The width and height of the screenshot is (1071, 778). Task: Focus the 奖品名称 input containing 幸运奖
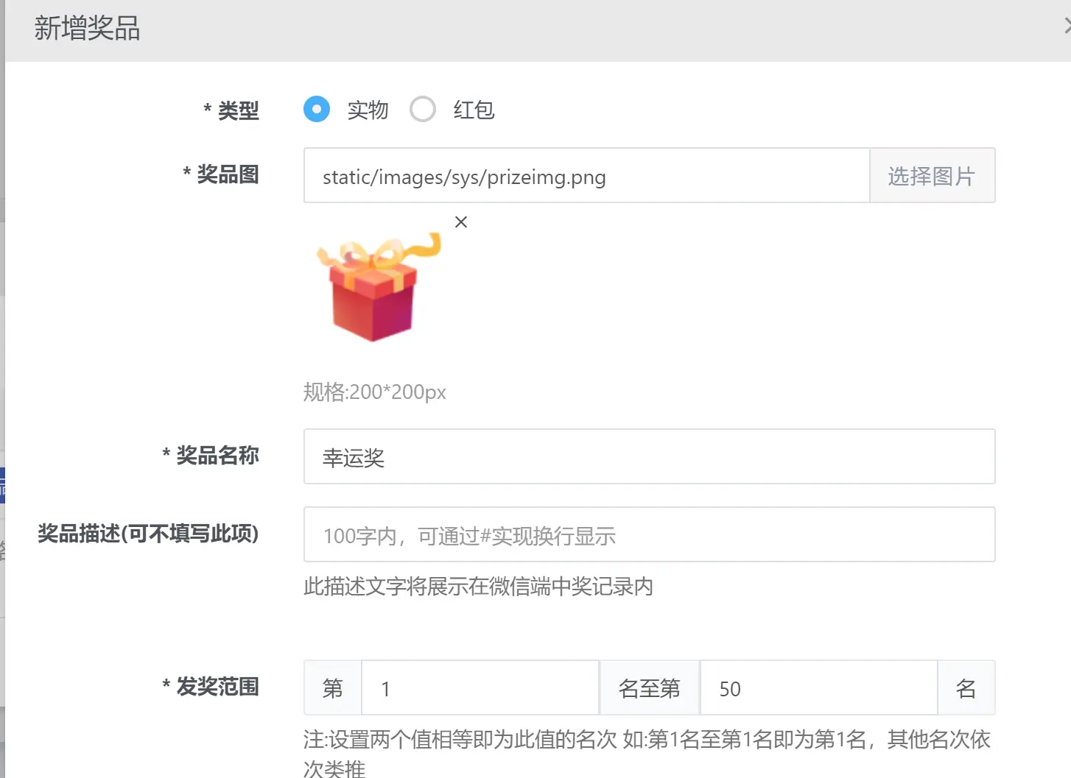pos(649,457)
